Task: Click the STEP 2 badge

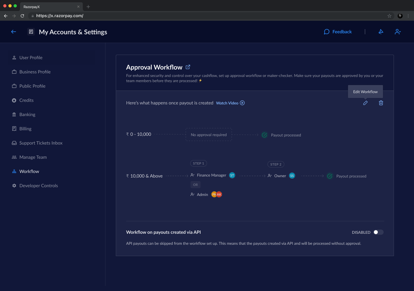Action: [276, 164]
